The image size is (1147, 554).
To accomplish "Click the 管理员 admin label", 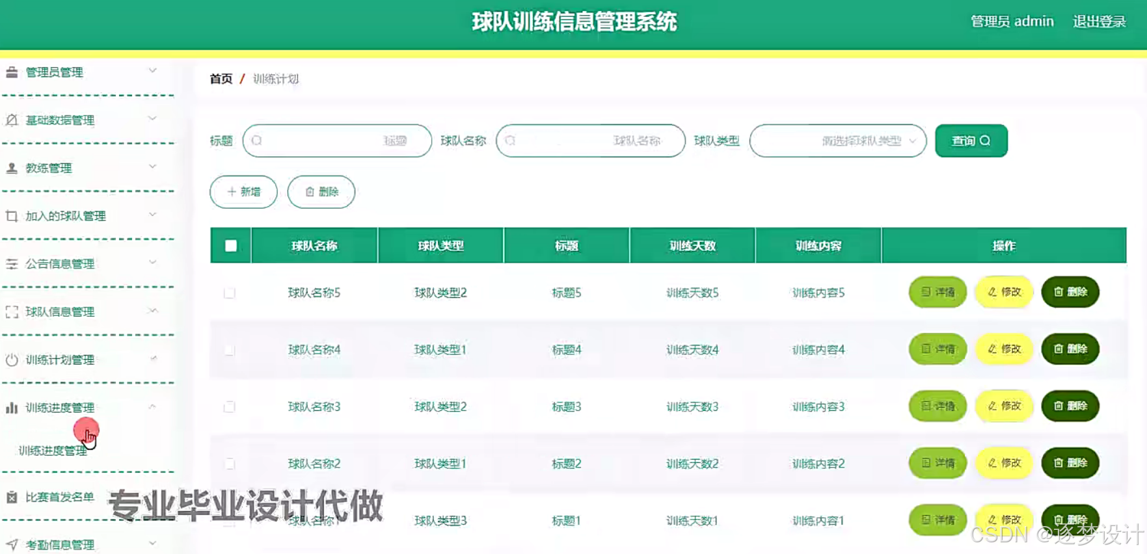I will 1012,21.
